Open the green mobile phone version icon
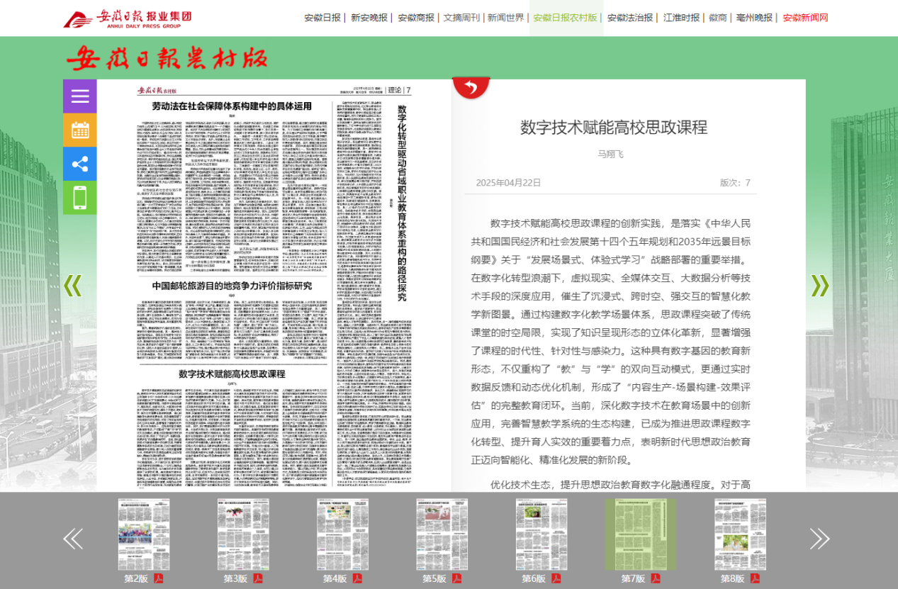Image resolution: width=898 pixels, height=589 pixels. (79, 198)
